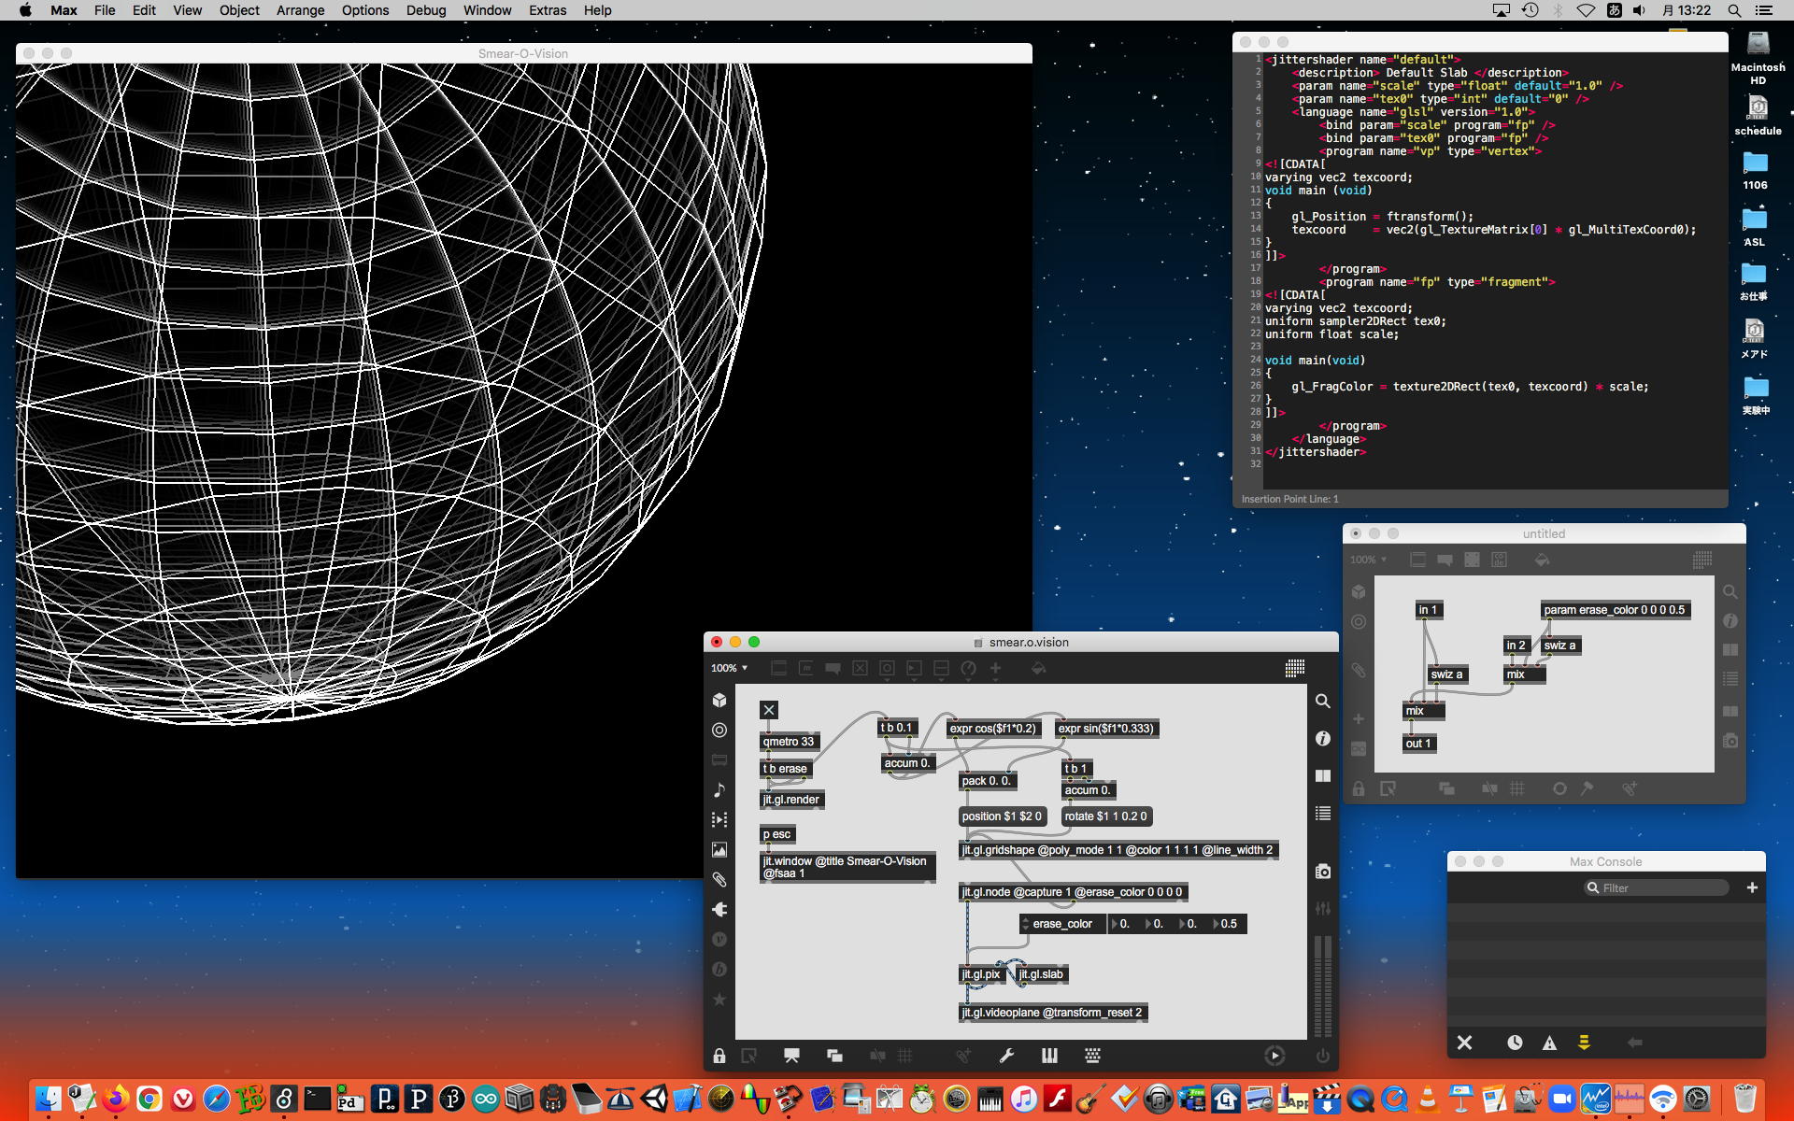Clear the Max Console with X button

coord(1464,1043)
